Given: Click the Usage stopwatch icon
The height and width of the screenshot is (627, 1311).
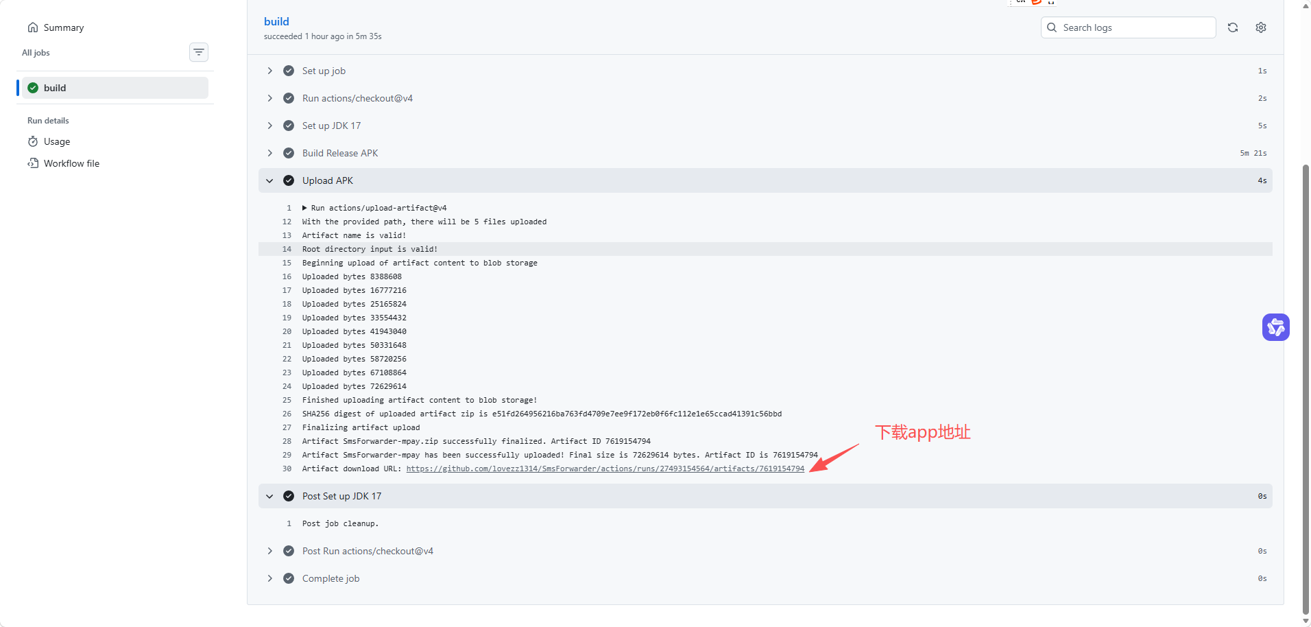Looking at the screenshot, I should (x=33, y=141).
